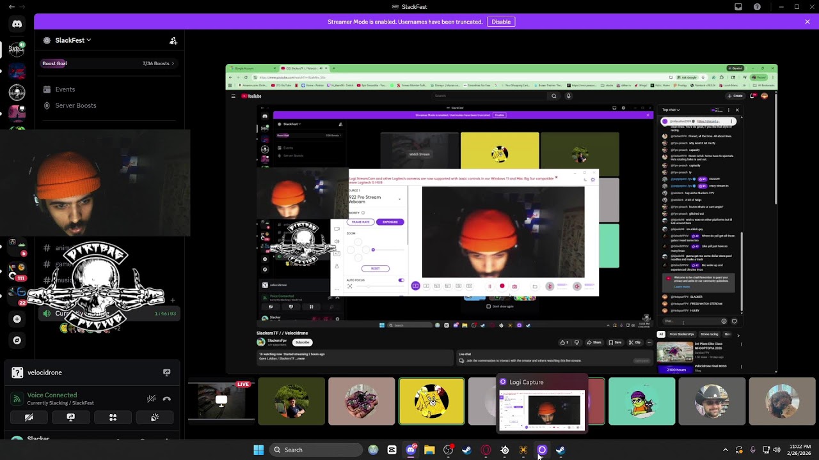Screen dimensions: 819x460
Task: Open the Opera GX taskbar icon
Action: [x=486, y=450]
